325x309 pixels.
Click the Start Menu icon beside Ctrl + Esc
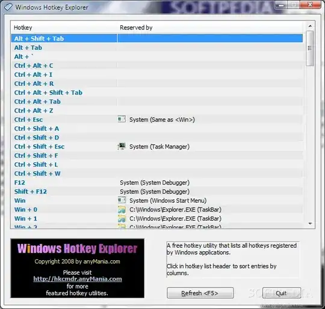122,119
